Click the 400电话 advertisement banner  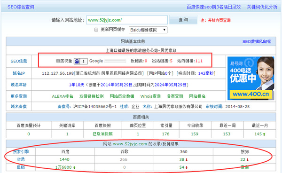tap(251, 79)
